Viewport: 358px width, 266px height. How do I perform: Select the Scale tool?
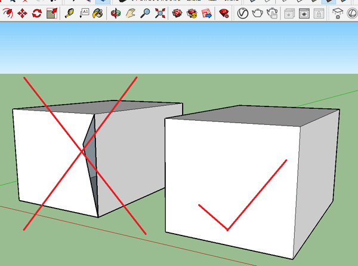(x=52, y=13)
